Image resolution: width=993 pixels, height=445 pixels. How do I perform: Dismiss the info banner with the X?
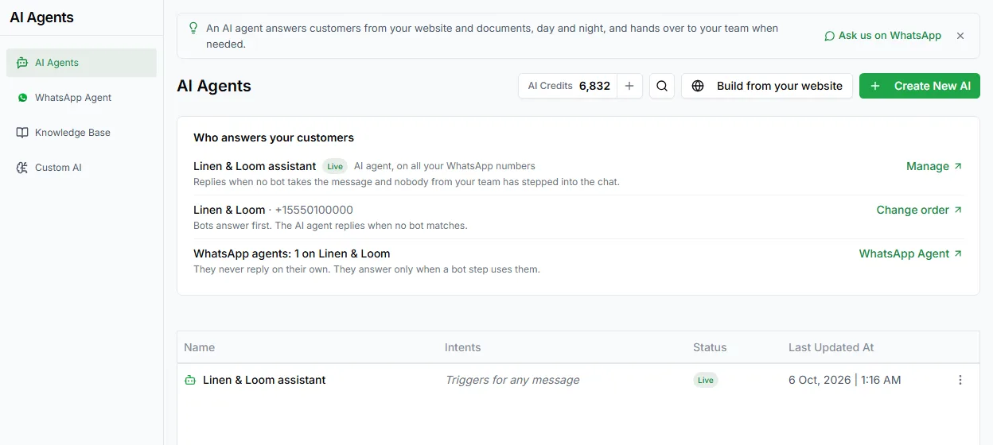point(960,36)
